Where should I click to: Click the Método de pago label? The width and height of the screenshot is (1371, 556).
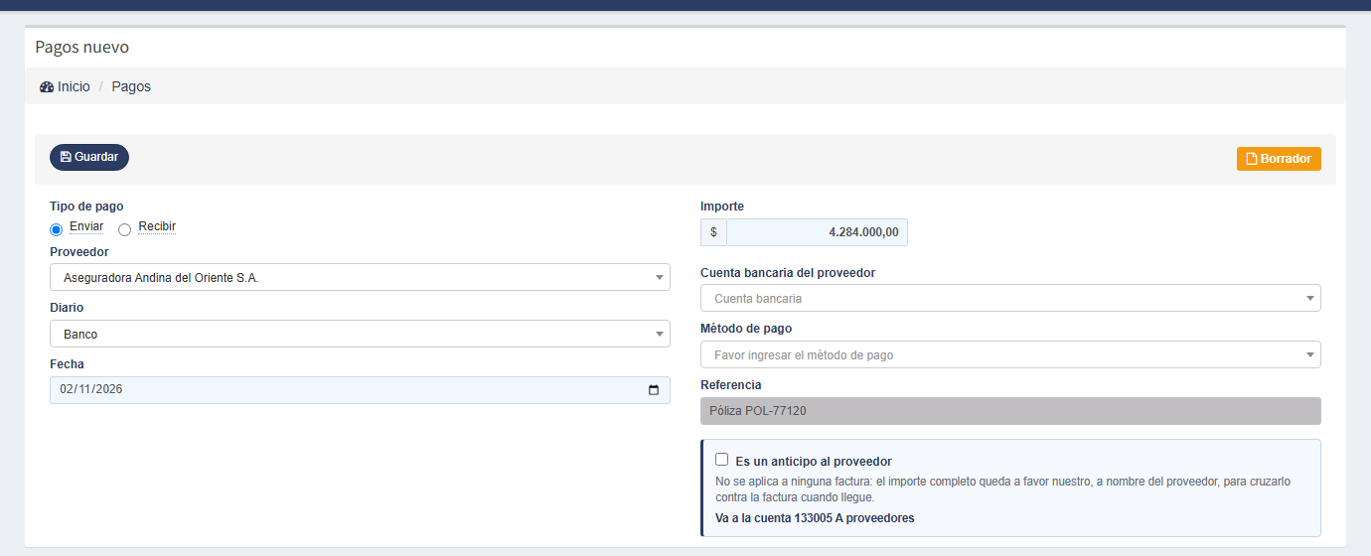click(x=746, y=329)
